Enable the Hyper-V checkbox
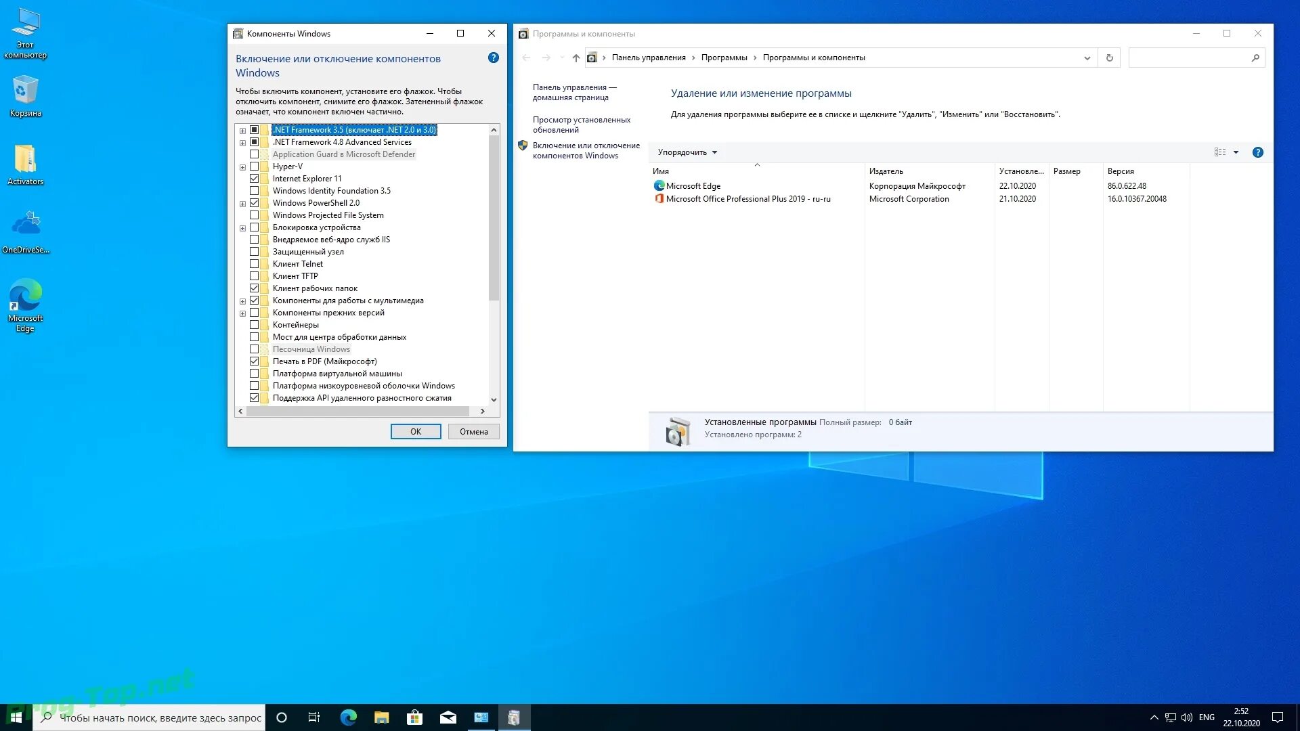1300x731 pixels. coord(255,167)
